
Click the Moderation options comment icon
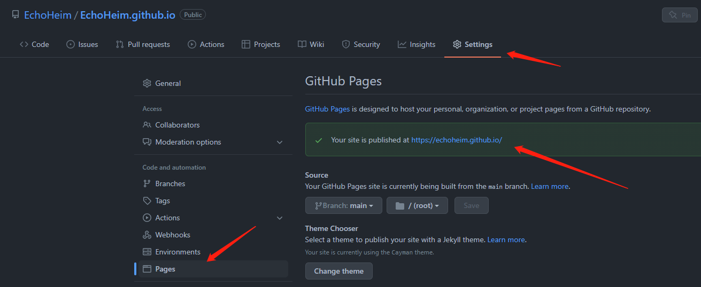point(147,142)
